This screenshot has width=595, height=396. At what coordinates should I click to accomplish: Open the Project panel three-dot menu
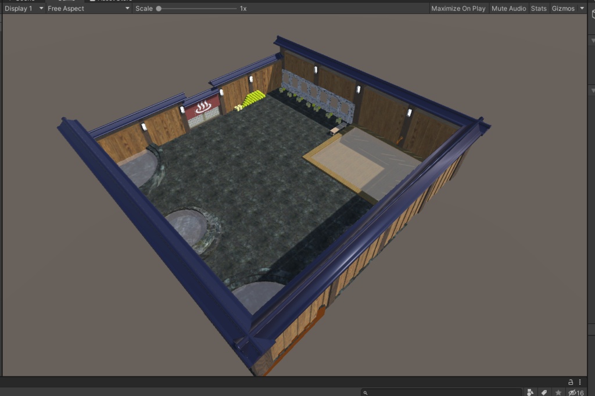click(580, 382)
